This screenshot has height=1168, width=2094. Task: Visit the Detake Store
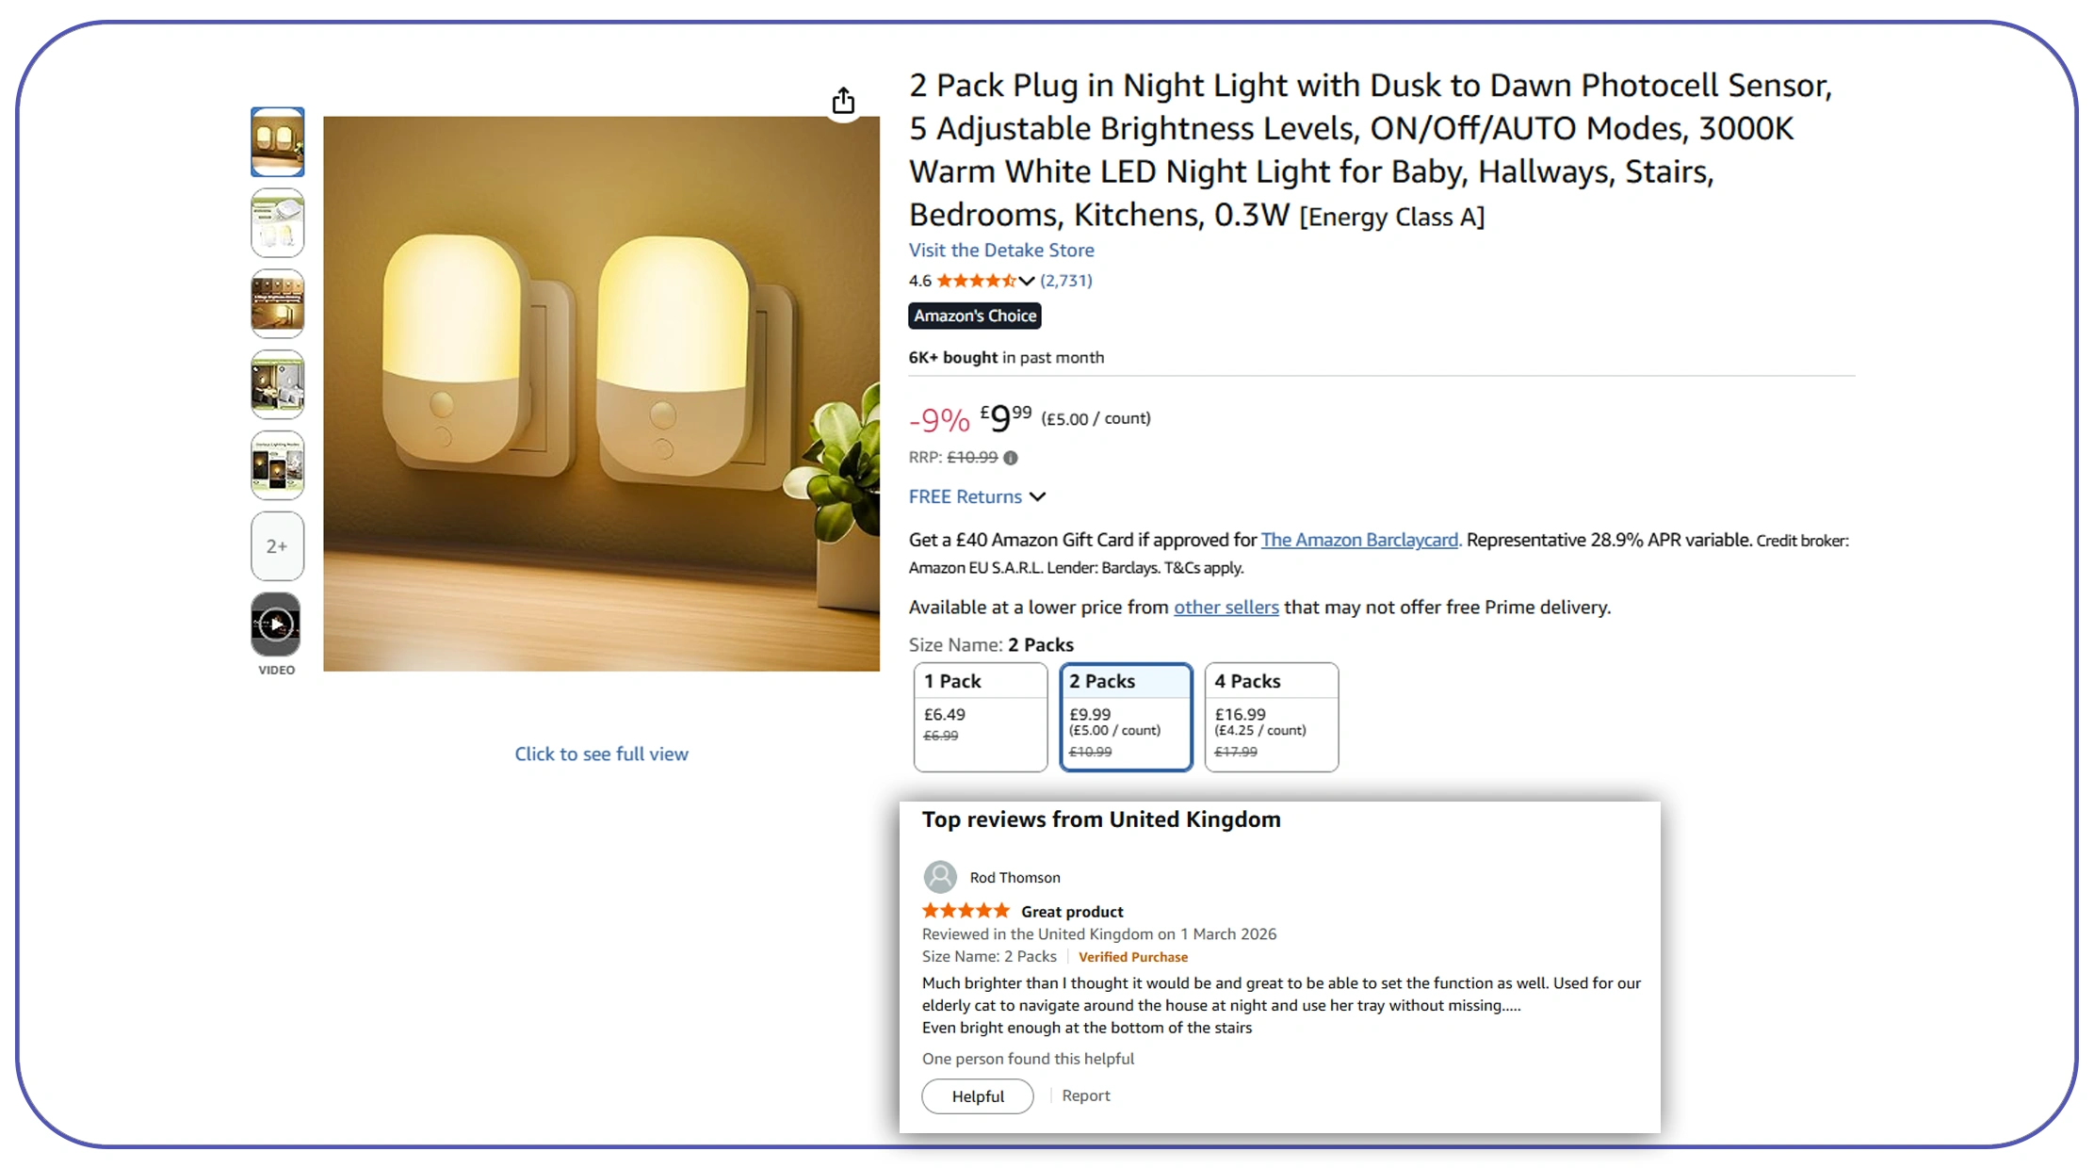1001,250
